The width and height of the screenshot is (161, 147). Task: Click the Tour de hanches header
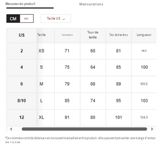click(118, 35)
